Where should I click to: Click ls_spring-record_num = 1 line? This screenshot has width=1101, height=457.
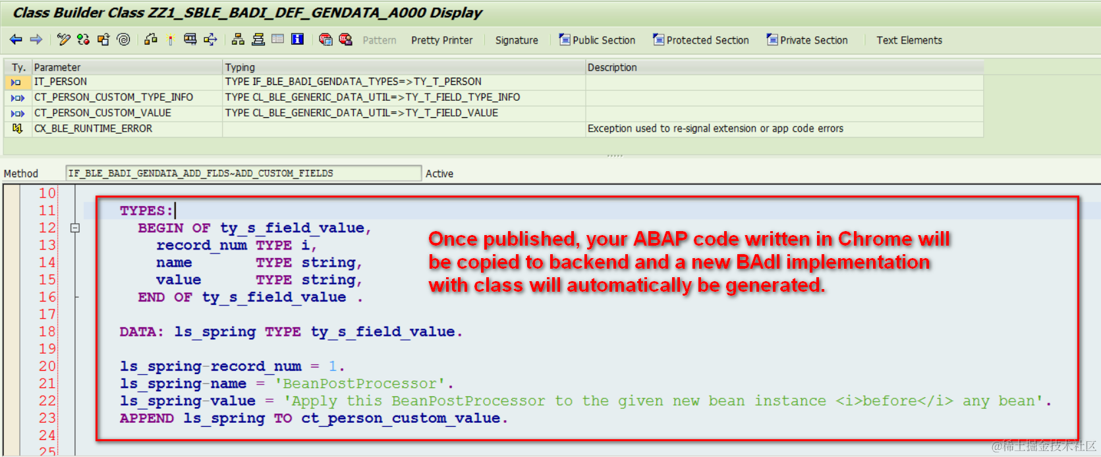232,366
